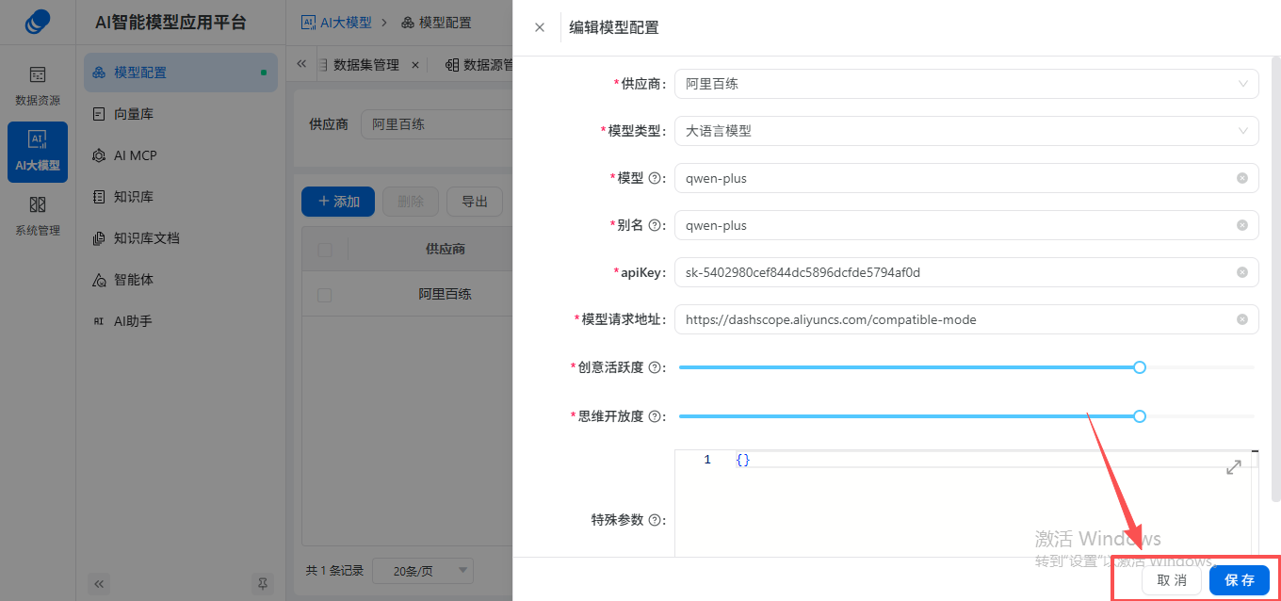The image size is (1281, 601).
Task: Click tab-bar double-chevron scroll icon
Action: tap(301, 64)
